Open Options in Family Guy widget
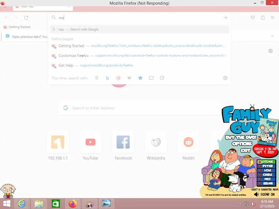The height and width of the screenshot is (209, 279). 242,144
